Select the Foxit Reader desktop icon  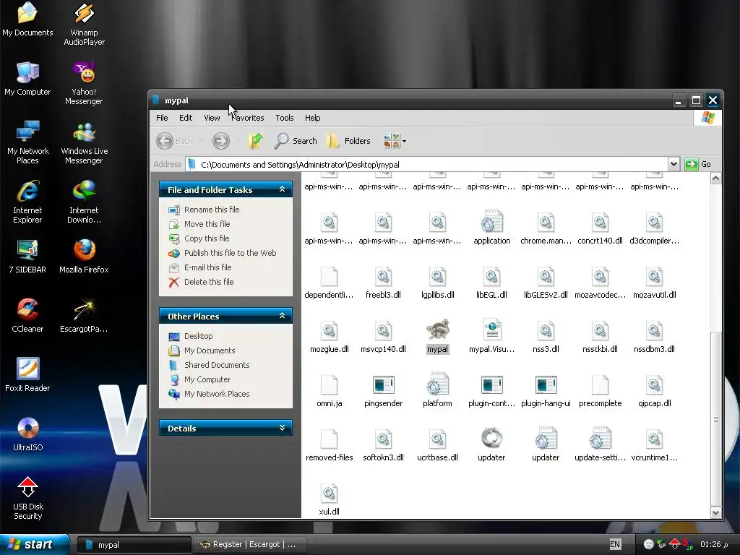[27, 375]
